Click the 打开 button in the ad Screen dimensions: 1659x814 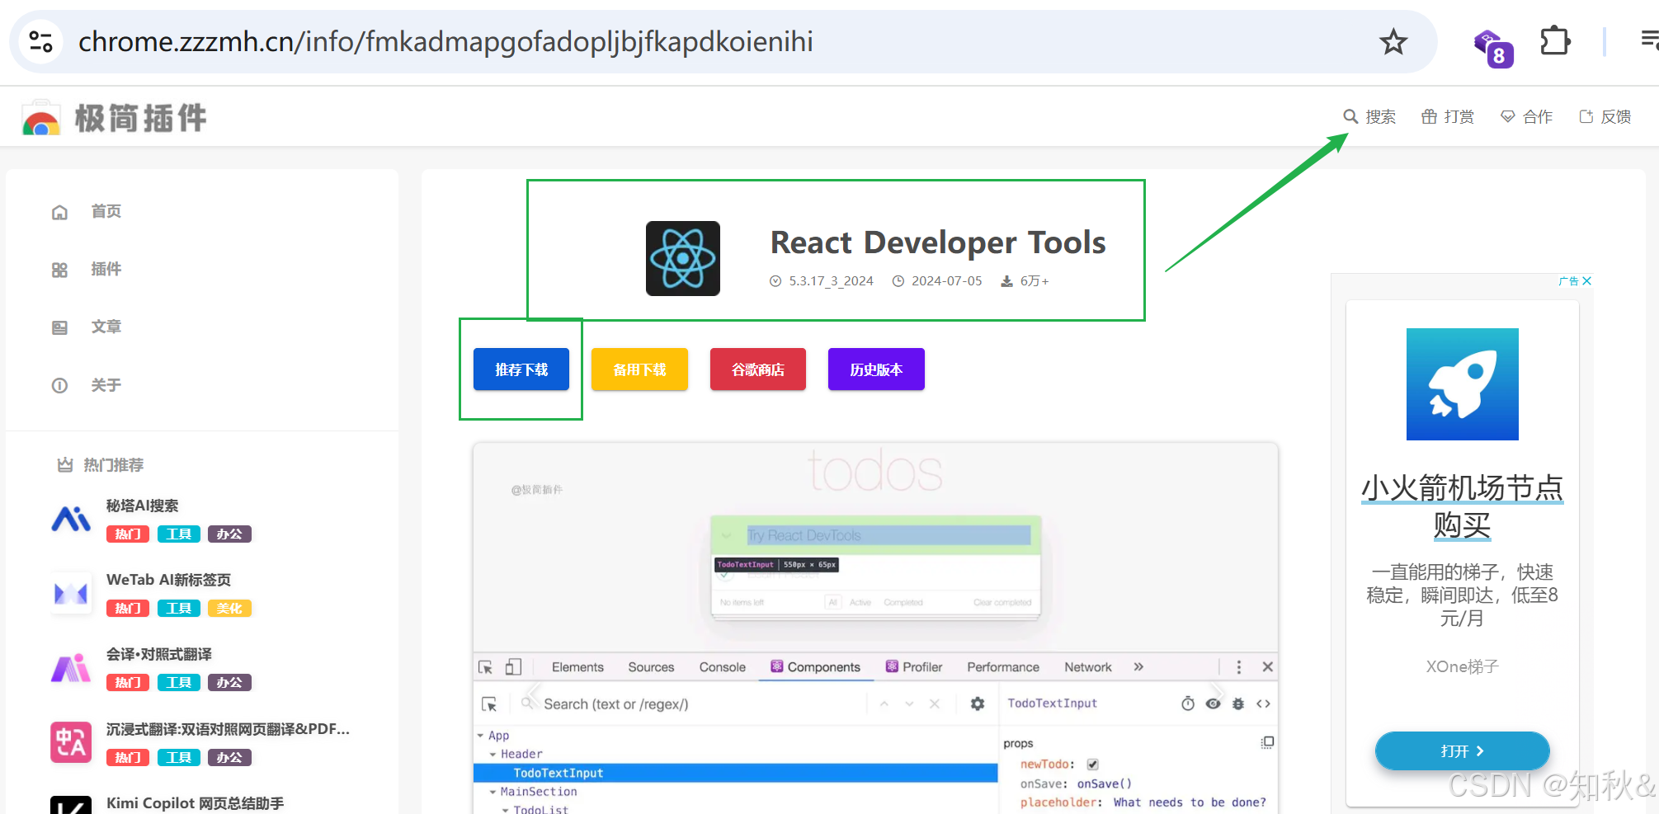point(1462,751)
